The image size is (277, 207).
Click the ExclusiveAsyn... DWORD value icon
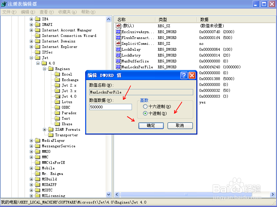[x=118, y=32]
